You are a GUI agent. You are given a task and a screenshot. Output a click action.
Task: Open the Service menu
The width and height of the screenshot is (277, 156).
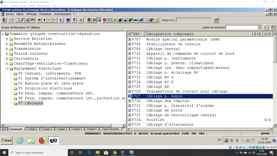(9, 14)
